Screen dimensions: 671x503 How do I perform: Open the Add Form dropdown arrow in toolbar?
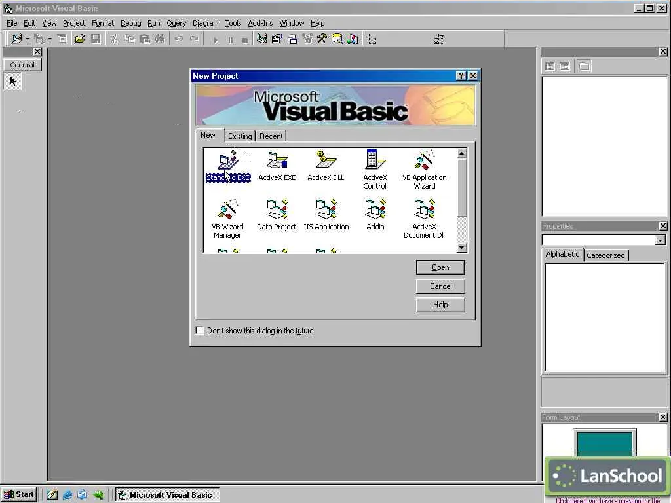(50, 39)
